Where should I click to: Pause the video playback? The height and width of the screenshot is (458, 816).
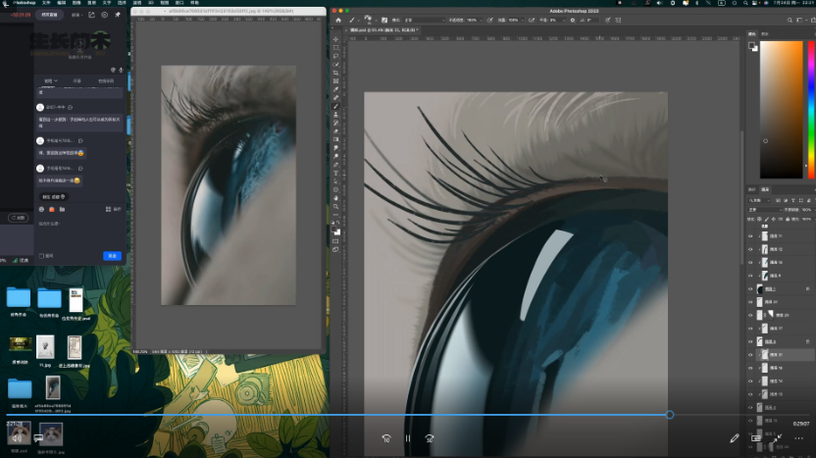408,438
